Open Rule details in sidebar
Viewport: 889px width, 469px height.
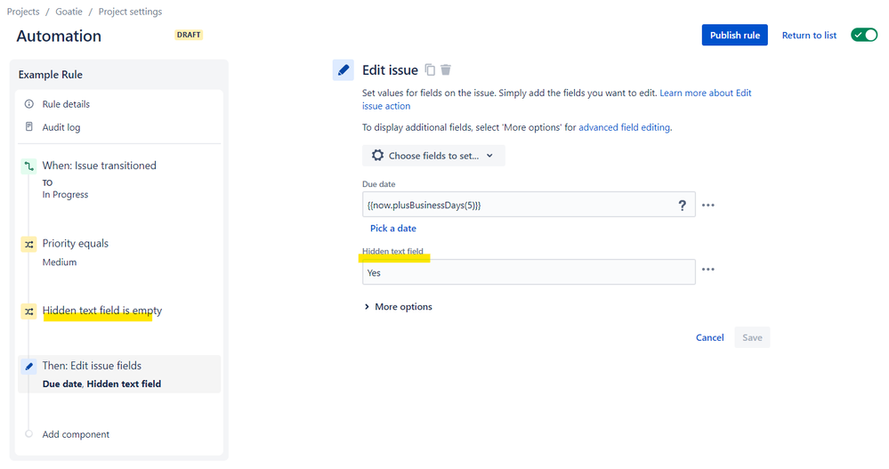[66, 104]
